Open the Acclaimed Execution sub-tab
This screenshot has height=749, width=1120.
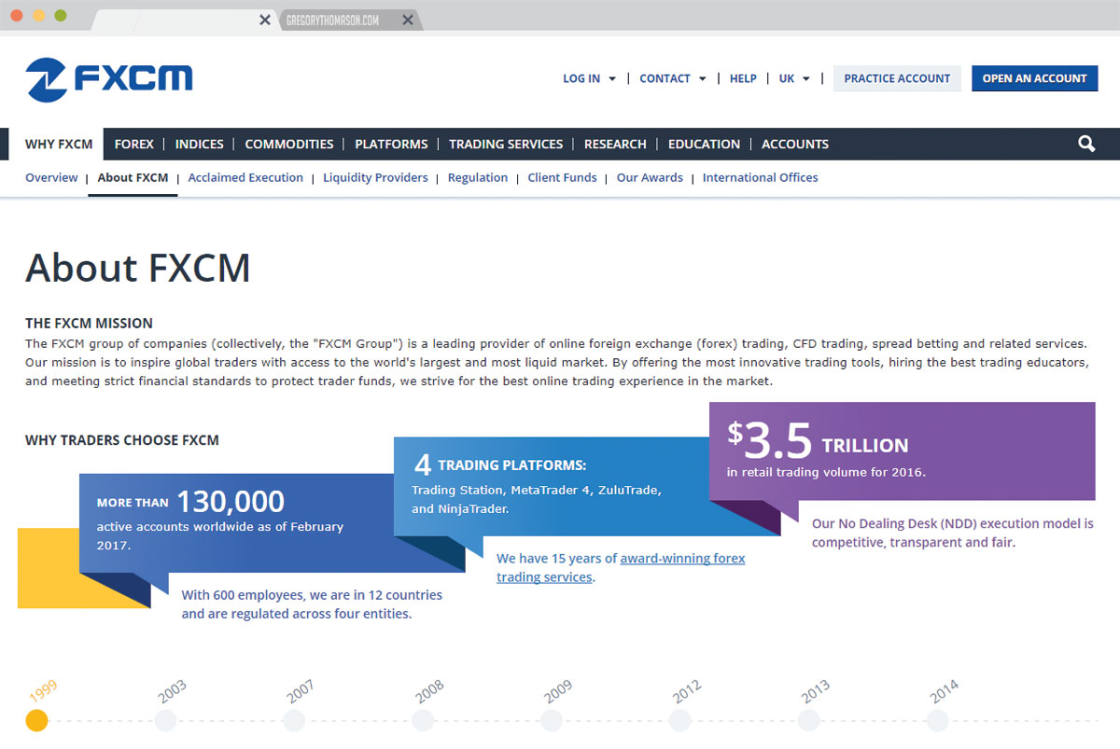click(x=245, y=177)
